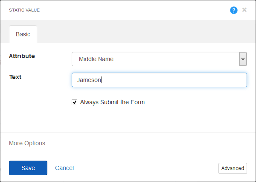Open the Attribute dropdown showing Middle Name
Viewport: 256px width, 182px height.
point(159,59)
